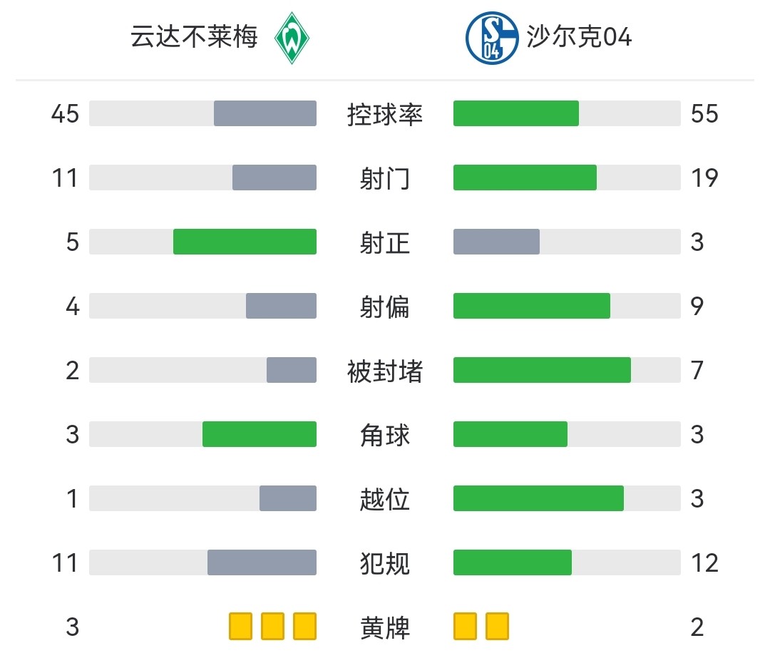Select the 射正 shots on target label
The image size is (770, 653).
pyautogui.click(x=385, y=242)
